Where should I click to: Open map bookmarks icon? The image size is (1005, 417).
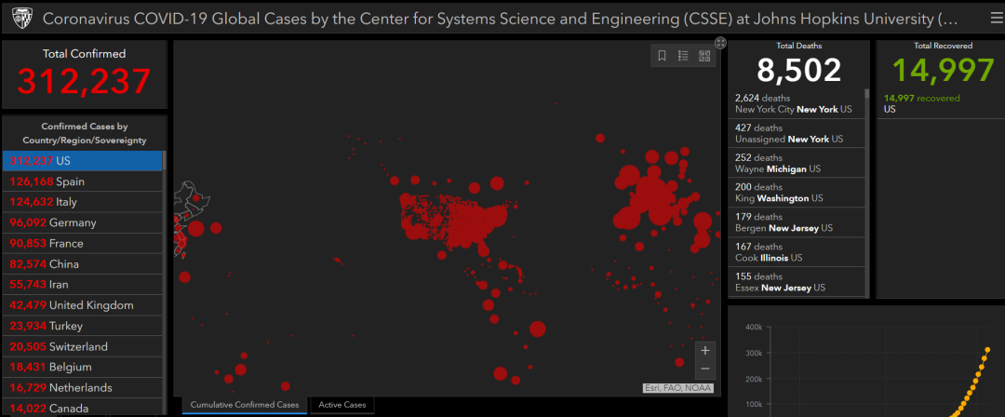[x=663, y=56]
